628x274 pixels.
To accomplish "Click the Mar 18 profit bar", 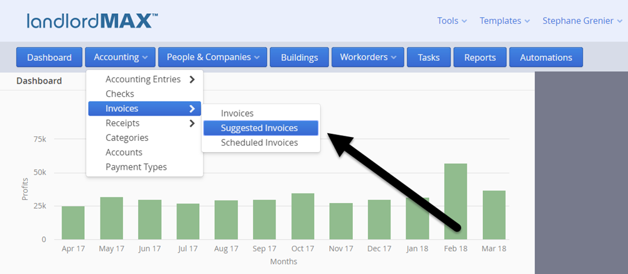I will [x=494, y=215].
